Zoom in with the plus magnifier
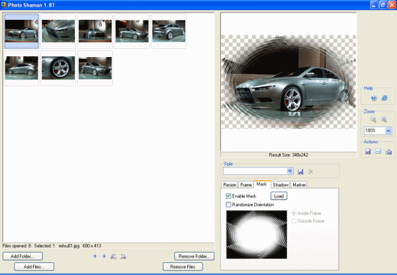Viewport: 397px width, 275px height. click(384, 120)
